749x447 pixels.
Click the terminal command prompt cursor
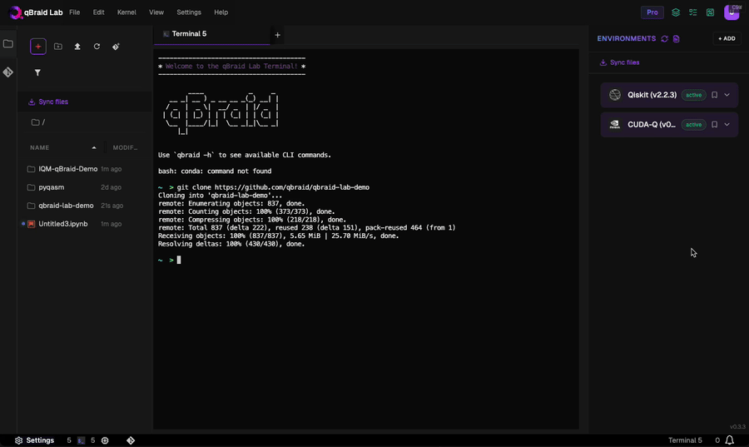point(179,260)
